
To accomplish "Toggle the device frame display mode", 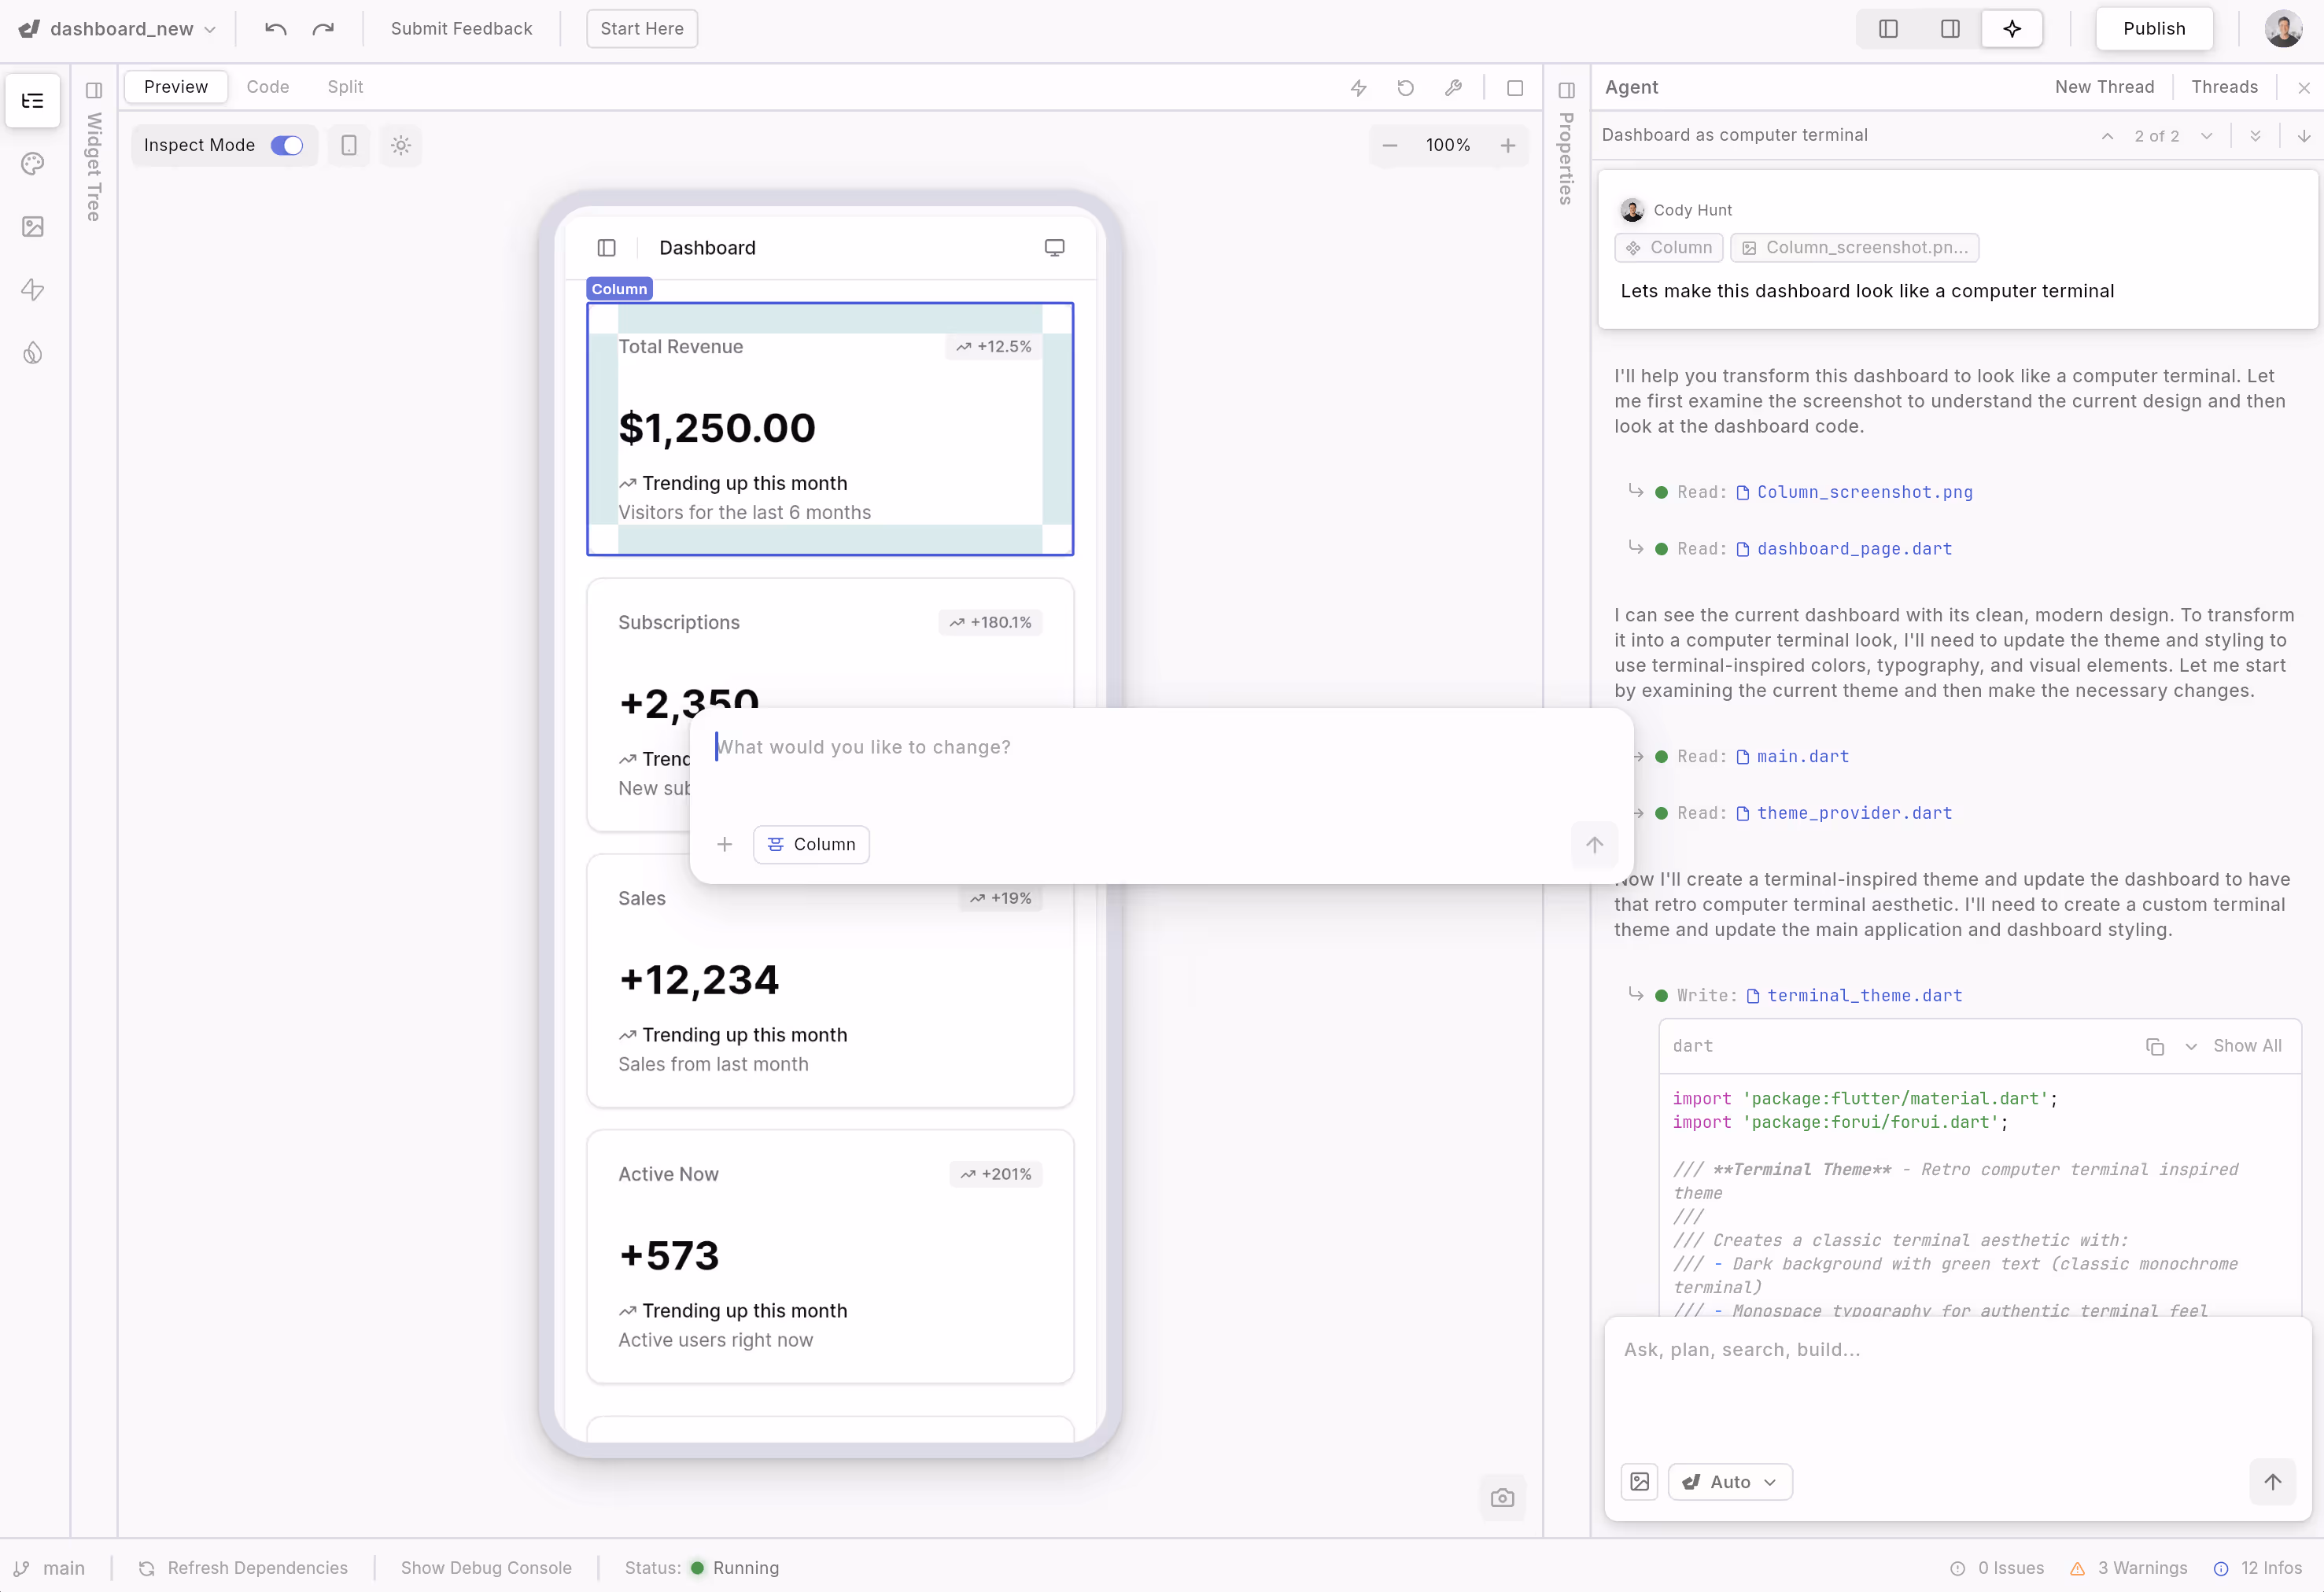I will point(349,145).
